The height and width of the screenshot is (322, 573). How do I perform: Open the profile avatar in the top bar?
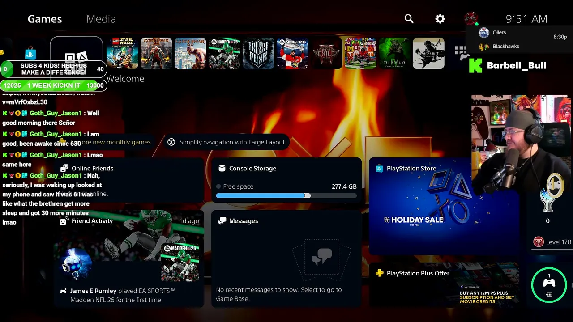tap(471, 19)
